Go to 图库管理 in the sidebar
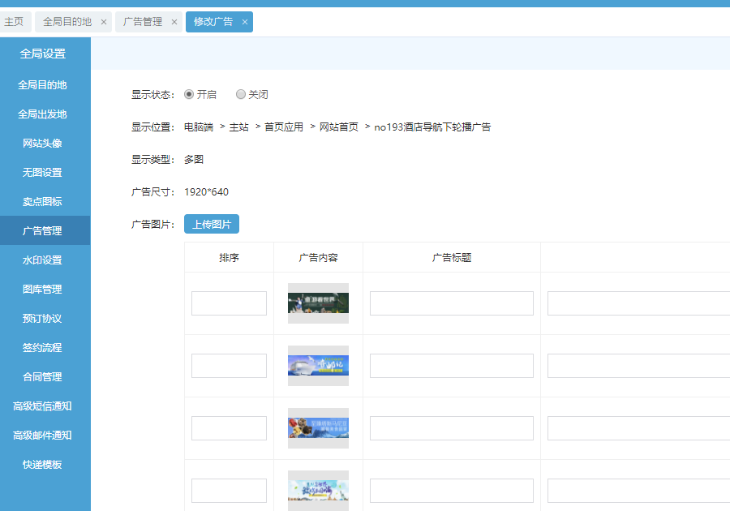730x511 pixels. tap(42, 289)
